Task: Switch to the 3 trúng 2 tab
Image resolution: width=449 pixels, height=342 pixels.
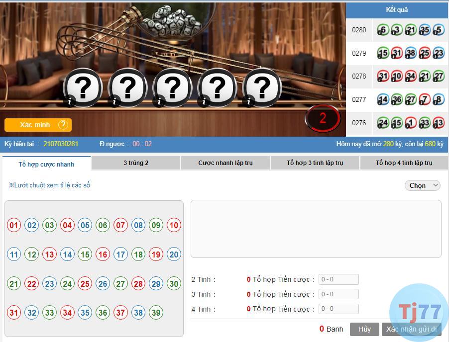Action: coord(136,163)
